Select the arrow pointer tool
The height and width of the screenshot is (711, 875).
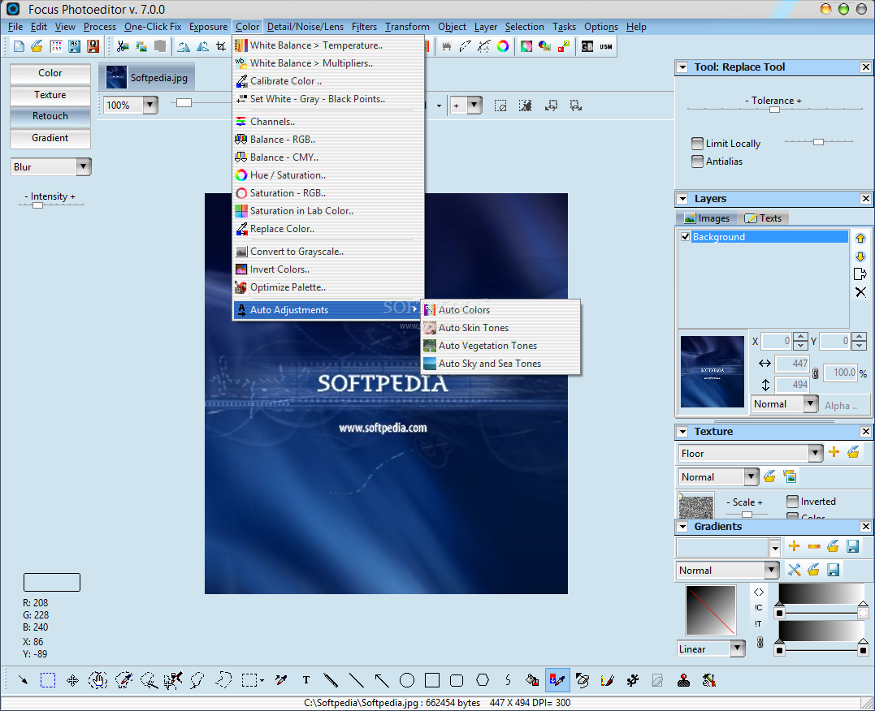tap(23, 680)
